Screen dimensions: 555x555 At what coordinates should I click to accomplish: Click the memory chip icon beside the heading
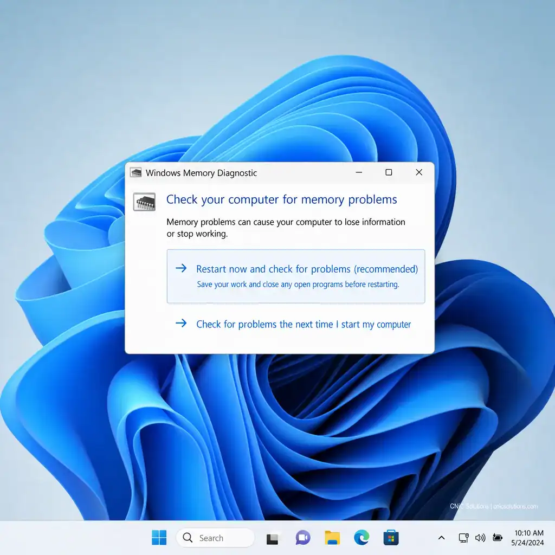tap(144, 202)
